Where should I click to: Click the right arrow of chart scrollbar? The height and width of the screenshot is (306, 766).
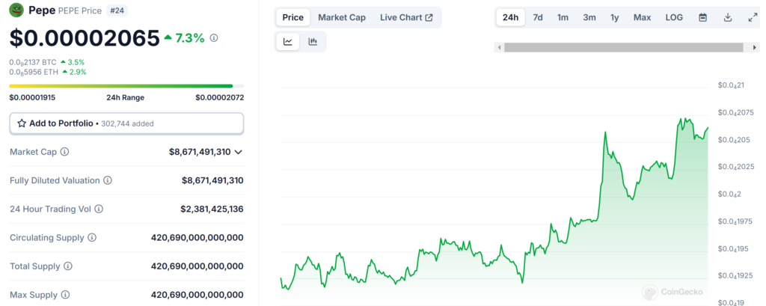(x=755, y=47)
